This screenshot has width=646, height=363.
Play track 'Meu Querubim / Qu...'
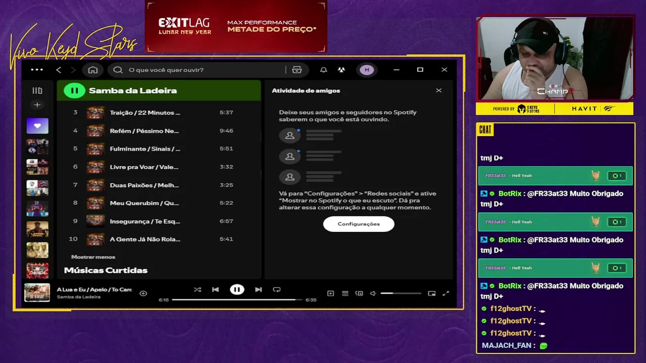pos(144,203)
